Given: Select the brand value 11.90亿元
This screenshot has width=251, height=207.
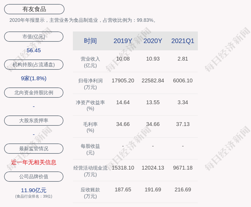Looking at the screenshot, I should pyautogui.click(x=34, y=190).
